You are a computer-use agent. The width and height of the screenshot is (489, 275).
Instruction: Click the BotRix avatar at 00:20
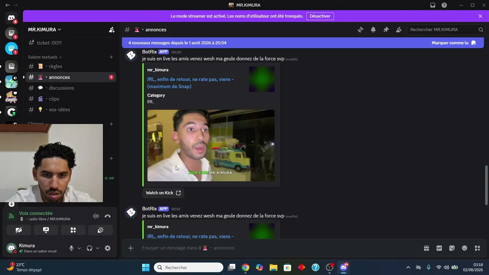(131, 55)
